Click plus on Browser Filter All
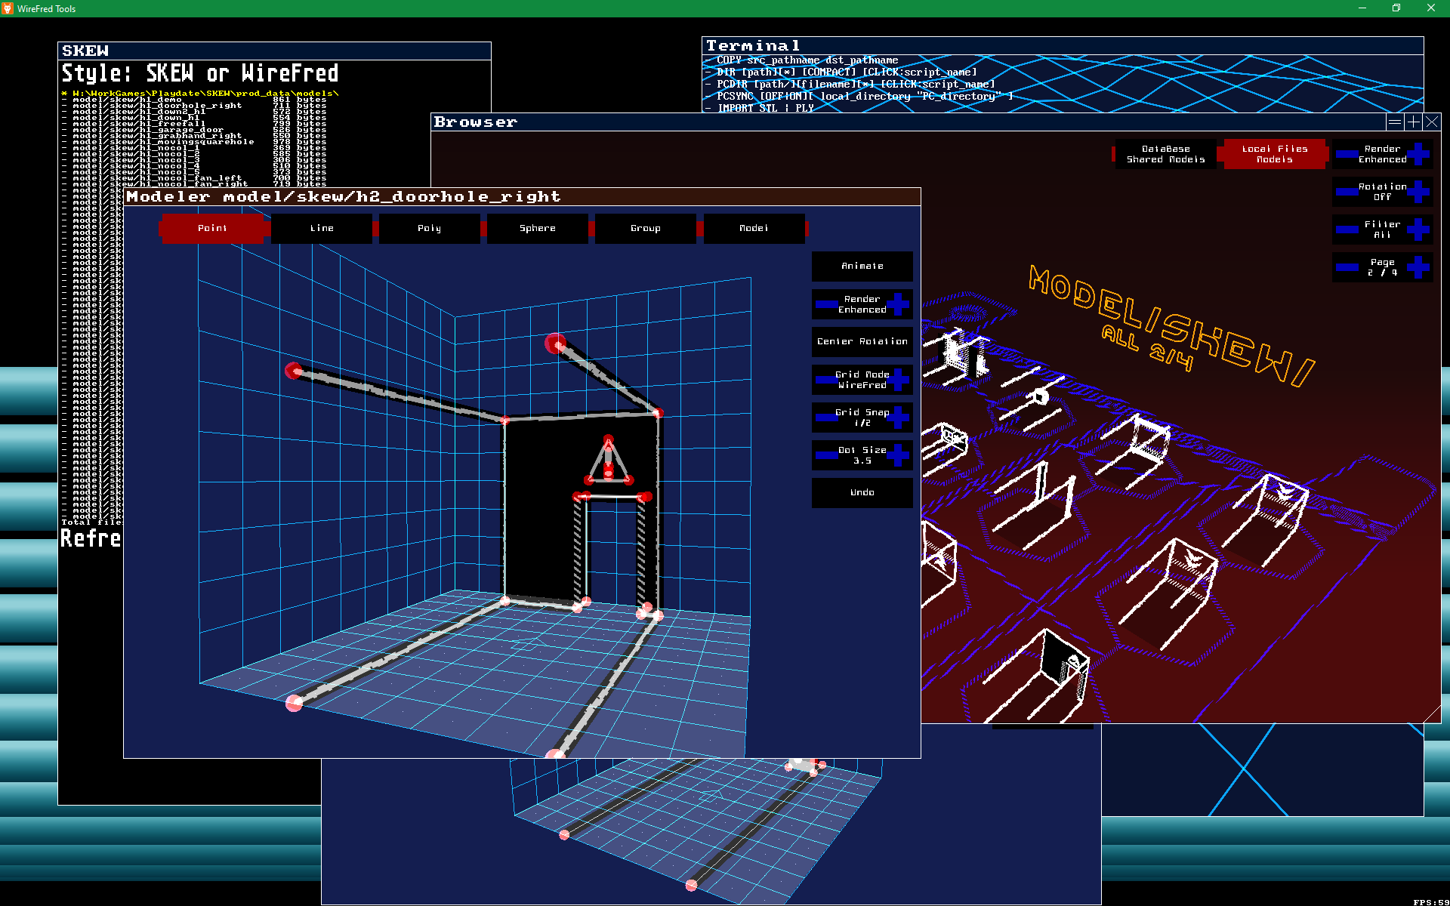 coord(1418,230)
